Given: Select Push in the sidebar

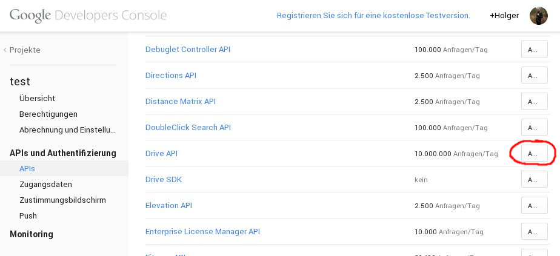Looking at the screenshot, I should (x=28, y=215).
